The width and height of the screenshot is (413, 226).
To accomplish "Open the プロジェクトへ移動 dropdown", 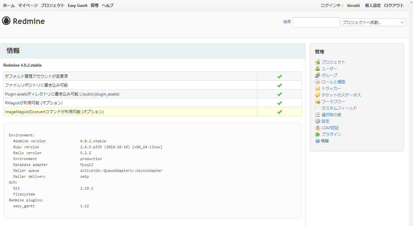I will [373, 22].
